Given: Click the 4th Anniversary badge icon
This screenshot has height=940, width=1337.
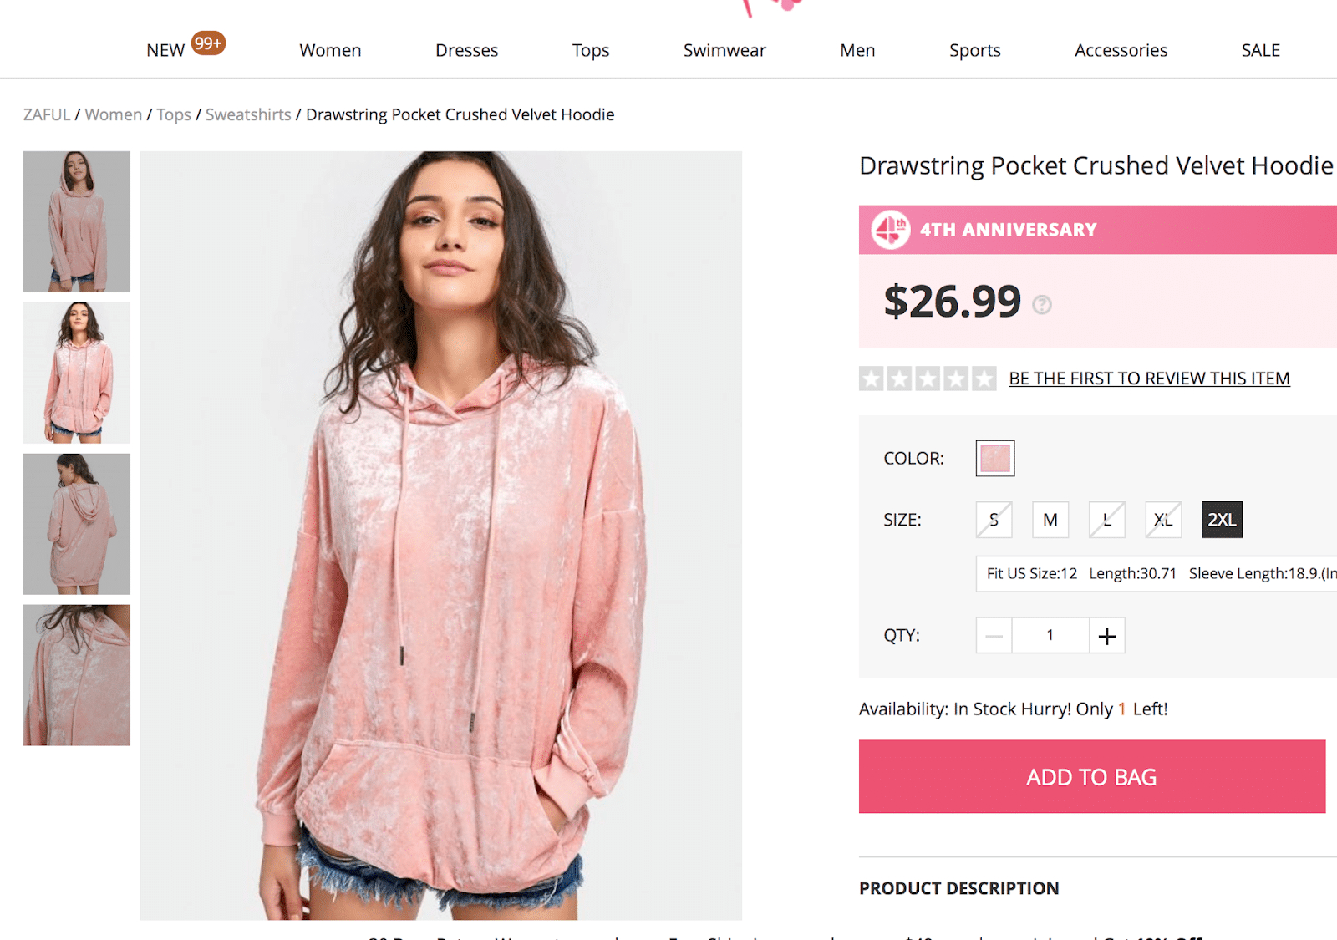Looking at the screenshot, I should (891, 230).
